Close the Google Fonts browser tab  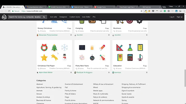114,7
